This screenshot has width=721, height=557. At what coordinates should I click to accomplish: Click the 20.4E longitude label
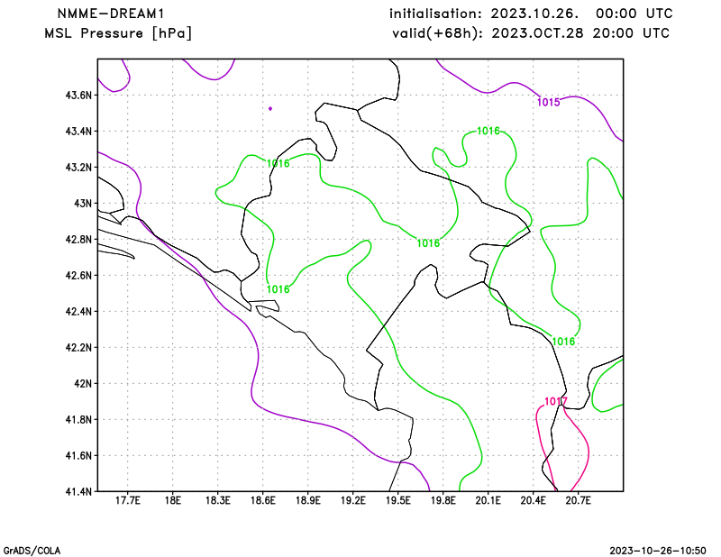[534, 500]
